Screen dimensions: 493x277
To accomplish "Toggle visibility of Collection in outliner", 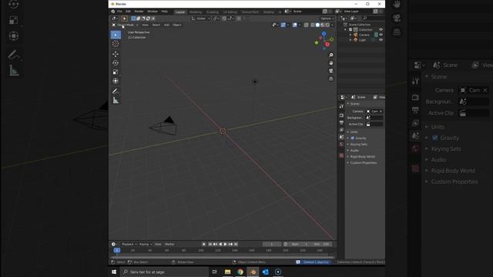I will [381, 29].
